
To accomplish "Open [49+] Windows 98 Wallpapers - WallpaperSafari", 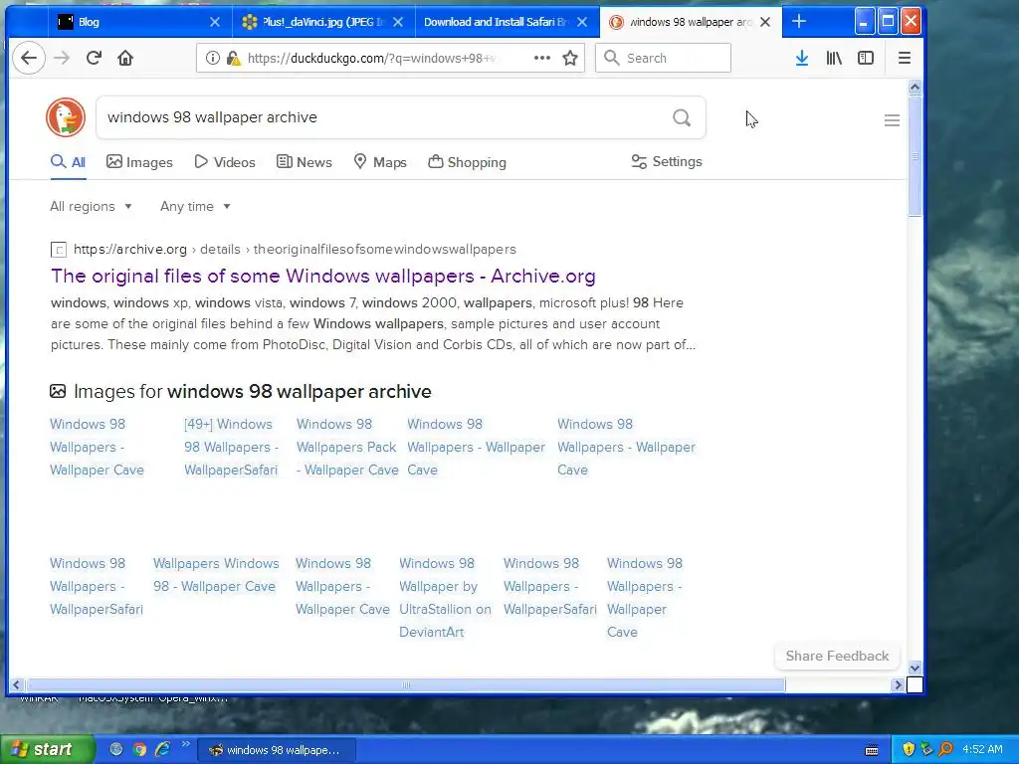I will coord(231,447).
